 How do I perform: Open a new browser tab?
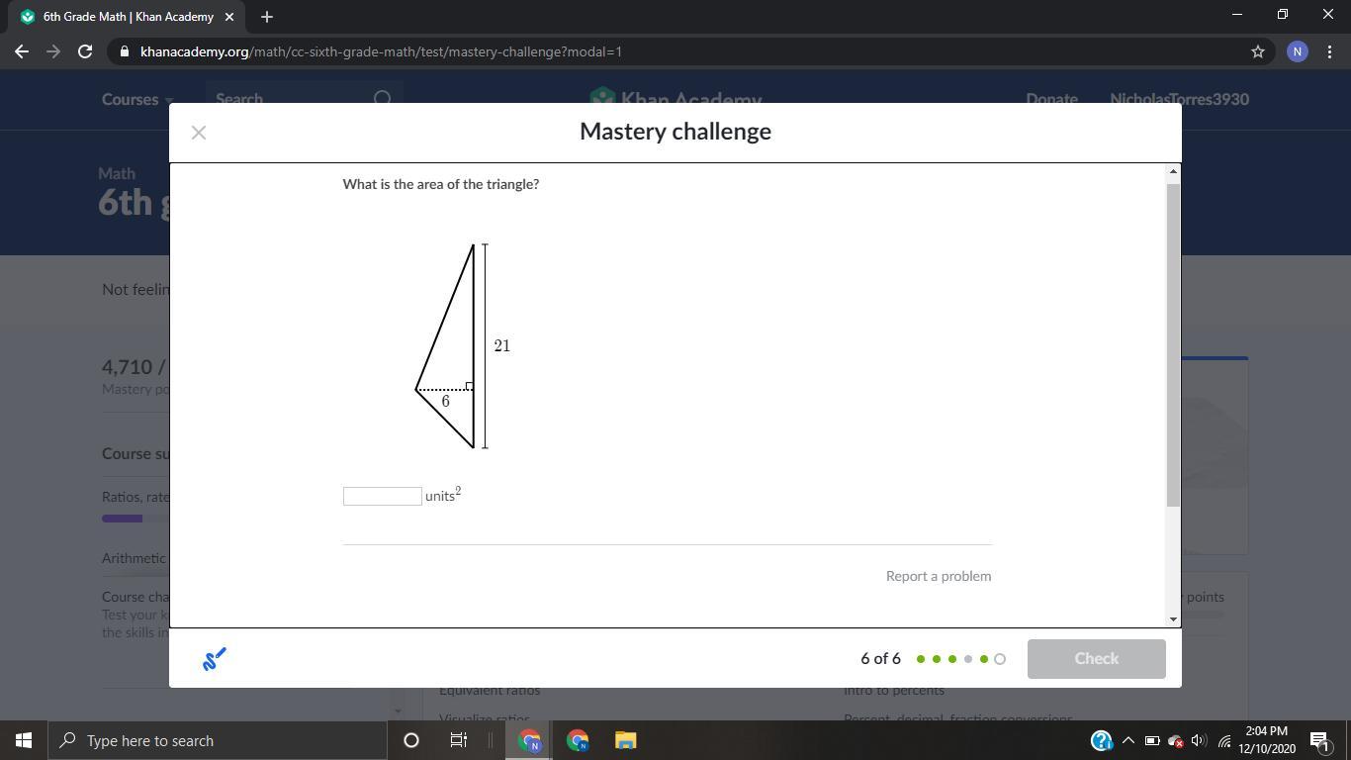pyautogui.click(x=267, y=17)
